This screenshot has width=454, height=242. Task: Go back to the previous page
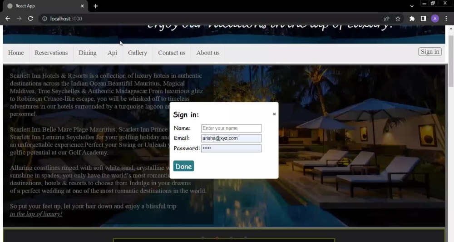8,19
